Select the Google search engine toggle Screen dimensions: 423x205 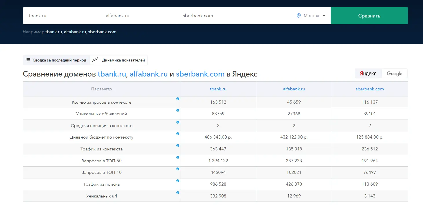click(x=394, y=74)
